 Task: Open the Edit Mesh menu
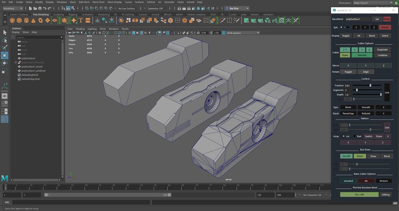point(84,2)
